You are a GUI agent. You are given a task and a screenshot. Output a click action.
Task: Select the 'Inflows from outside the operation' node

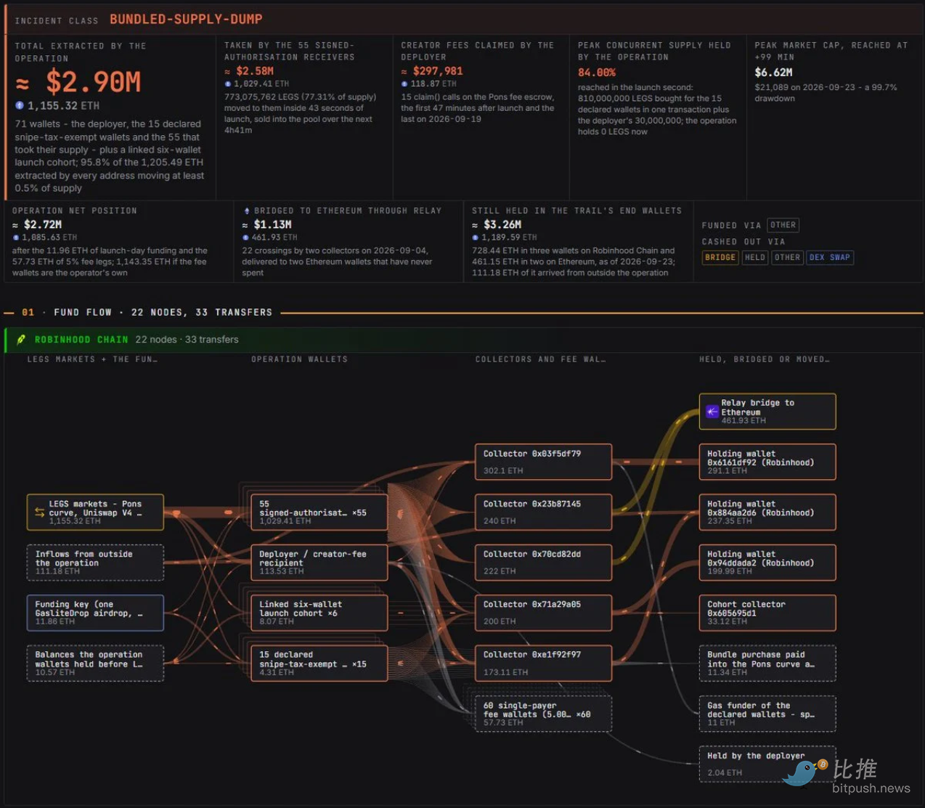95,563
